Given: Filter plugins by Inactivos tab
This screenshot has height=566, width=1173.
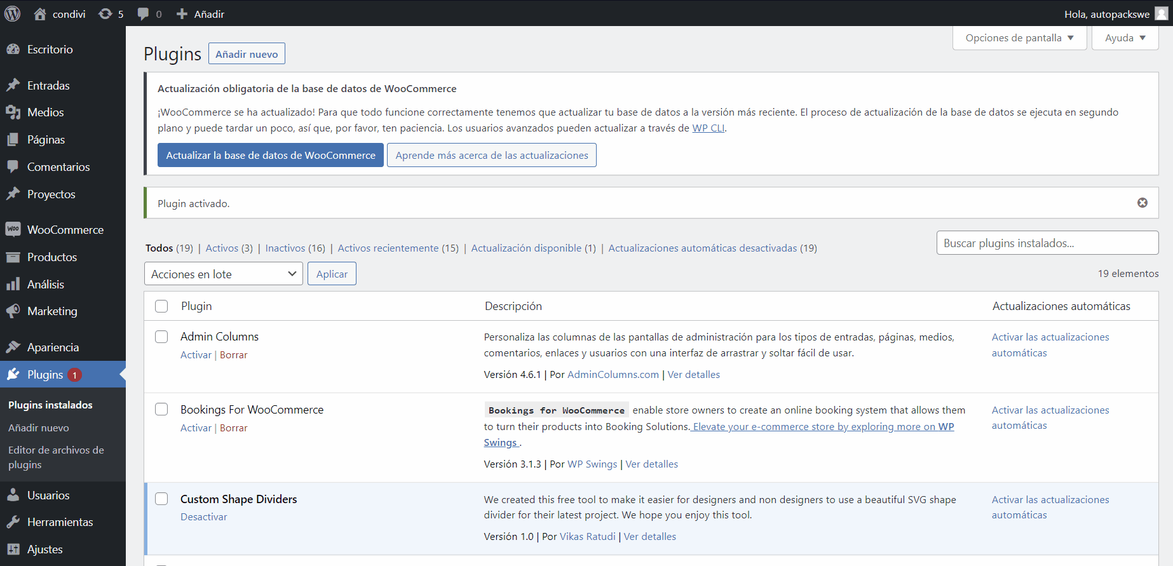Looking at the screenshot, I should pos(285,248).
